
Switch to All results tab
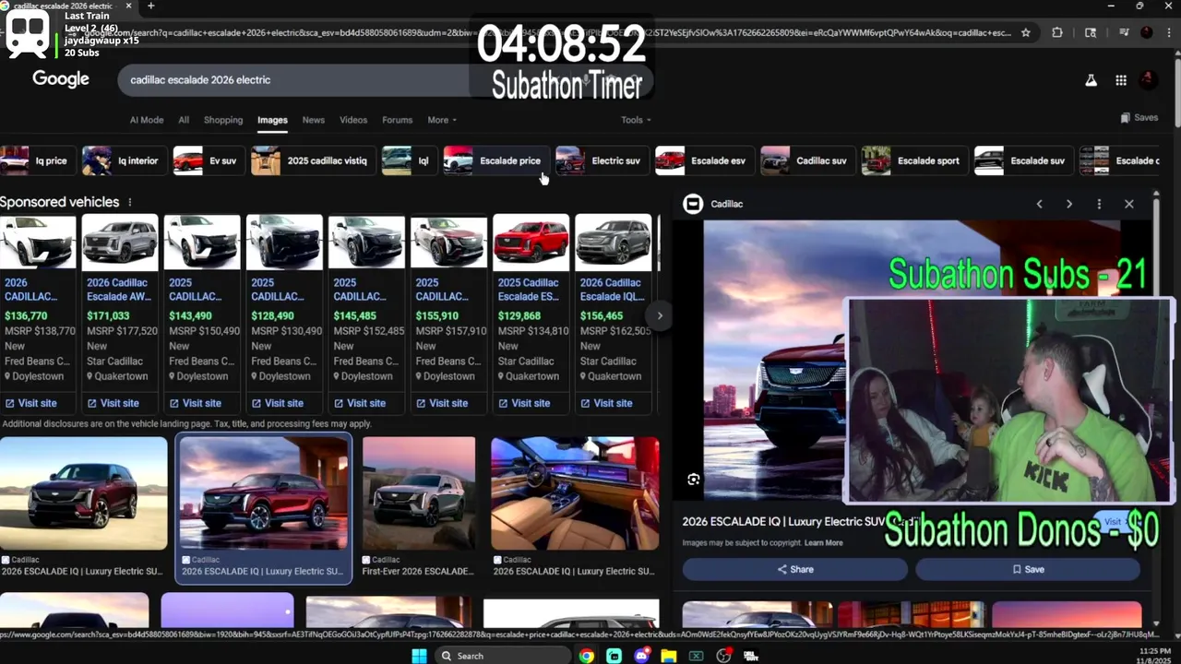184,120
